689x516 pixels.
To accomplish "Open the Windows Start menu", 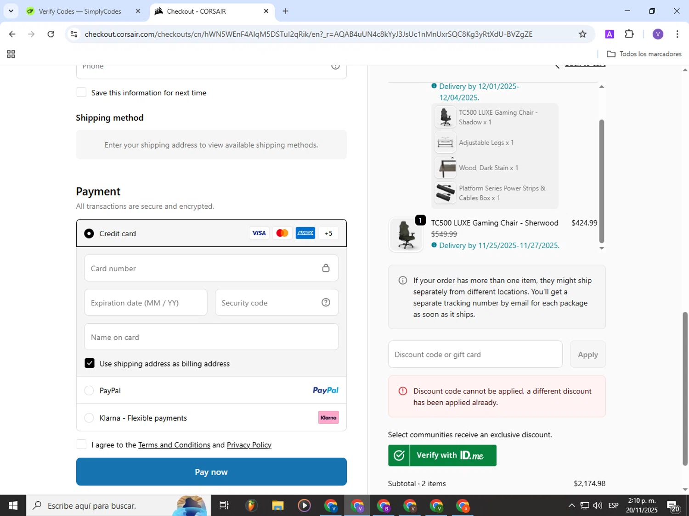I will [13, 505].
